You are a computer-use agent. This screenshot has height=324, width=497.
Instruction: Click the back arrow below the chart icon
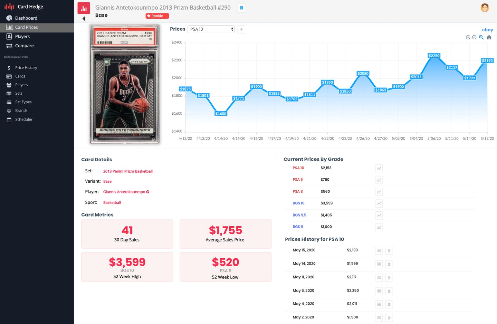point(84,19)
